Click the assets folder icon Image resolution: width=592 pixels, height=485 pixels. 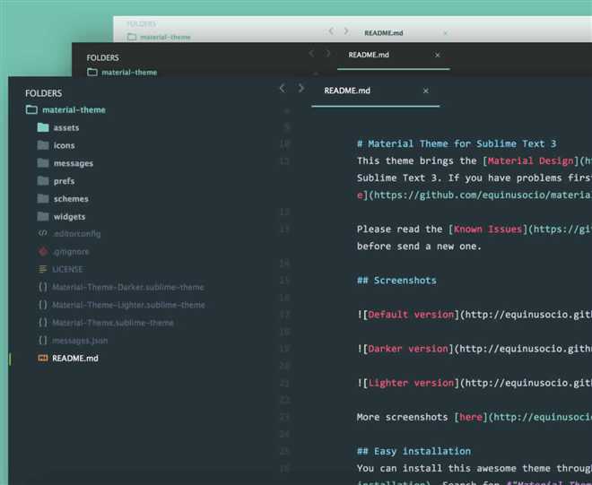43,127
